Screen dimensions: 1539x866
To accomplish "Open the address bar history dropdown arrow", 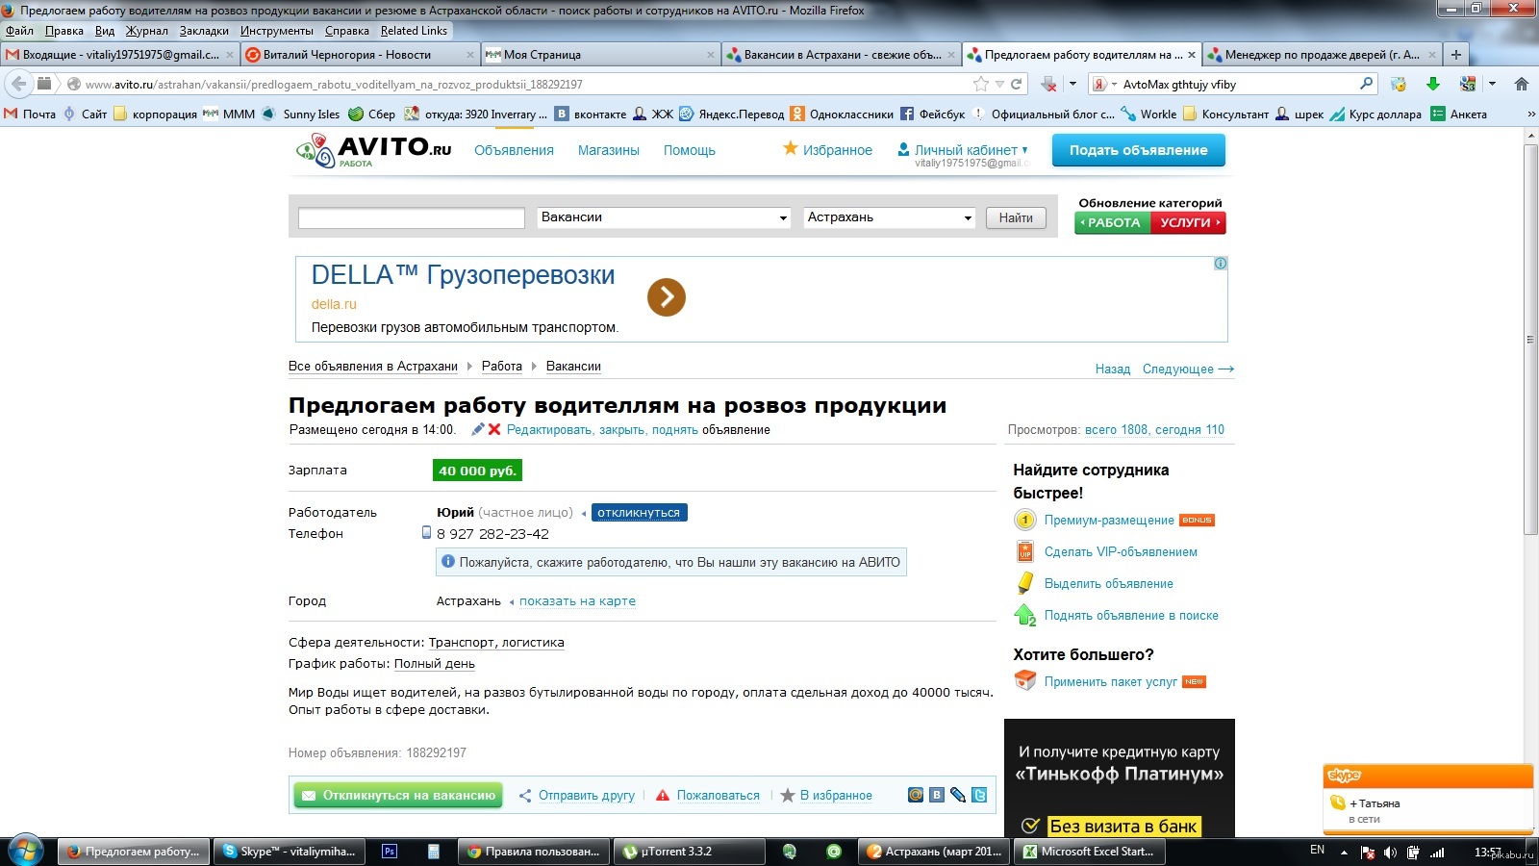I will point(999,84).
